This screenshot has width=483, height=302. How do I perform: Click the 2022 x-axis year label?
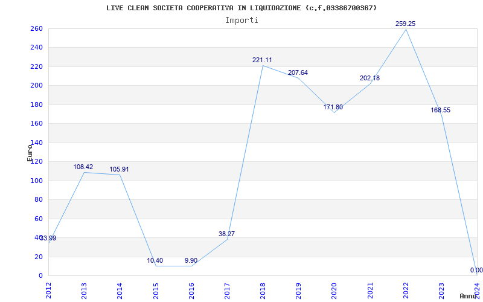click(406, 291)
